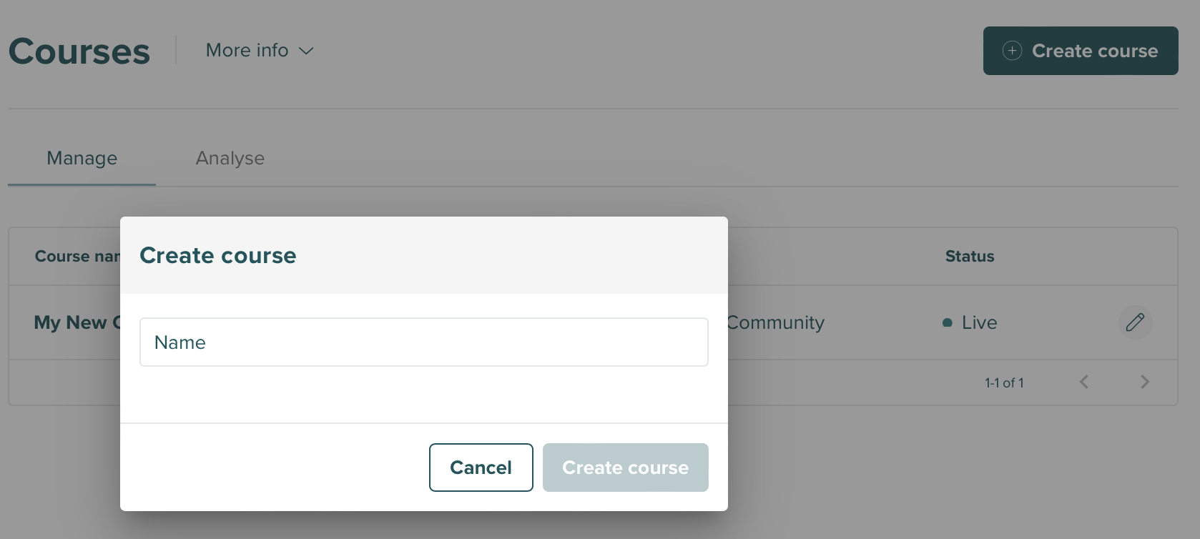Click the right pagination arrow
Image resolution: width=1200 pixels, height=539 pixels.
click(1145, 382)
